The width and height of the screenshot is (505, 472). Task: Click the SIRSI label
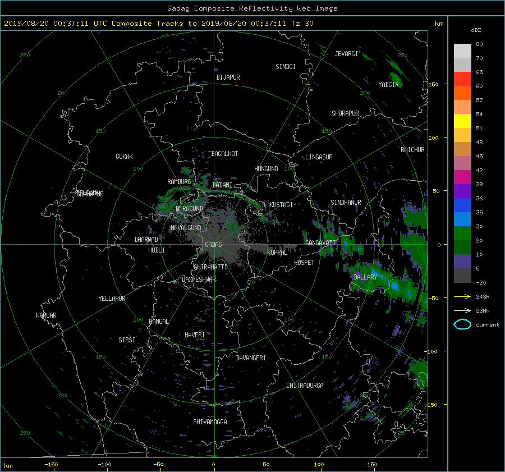coord(127,340)
